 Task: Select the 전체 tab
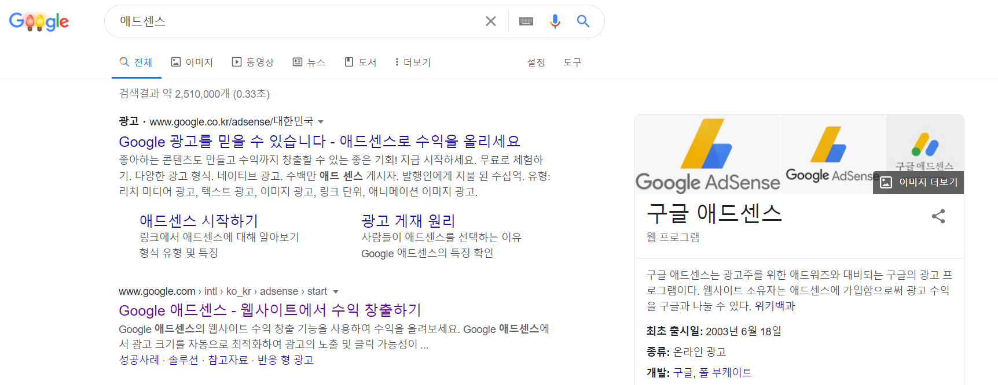(137, 62)
